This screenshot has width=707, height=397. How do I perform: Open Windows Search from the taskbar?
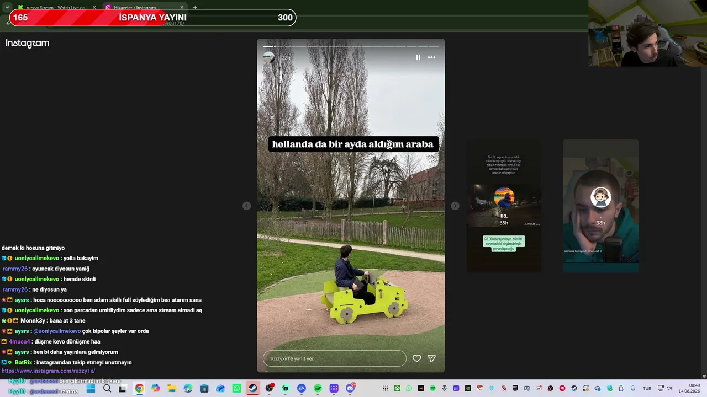click(x=107, y=389)
